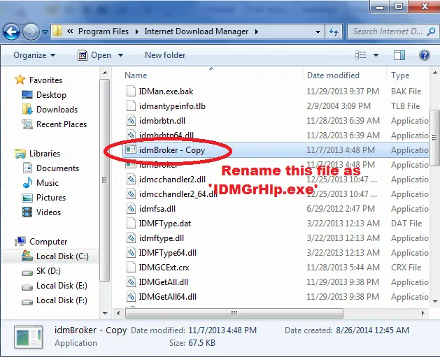
Task: Click the file list horizontal scrollbar thumb
Action: coord(234,313)
